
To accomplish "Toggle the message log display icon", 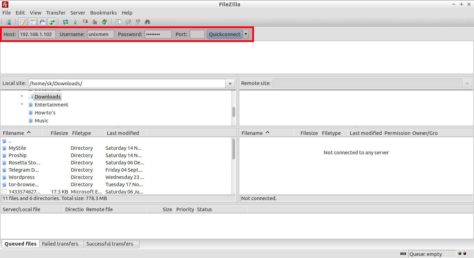I will [x=23, y=22].
